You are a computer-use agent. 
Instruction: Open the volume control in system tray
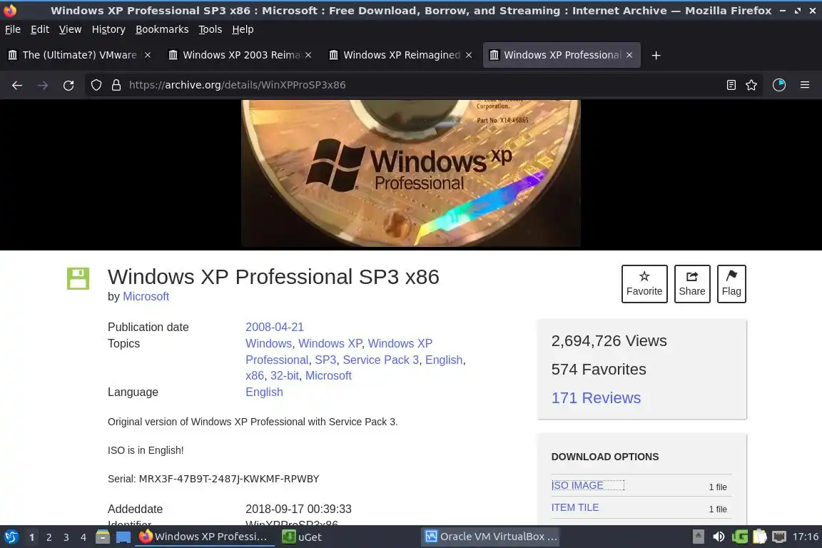click(x=719, y=537)
